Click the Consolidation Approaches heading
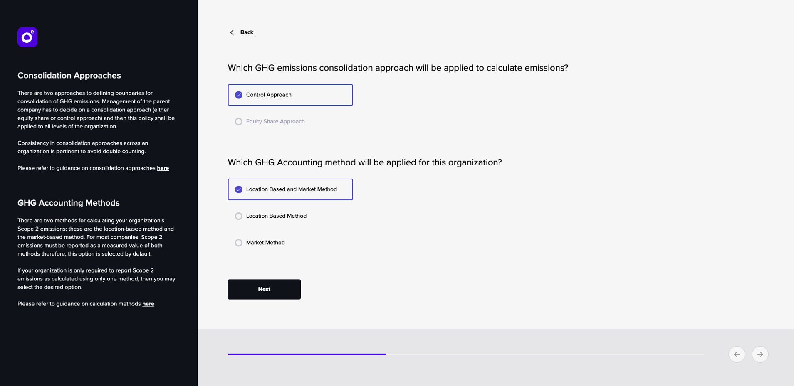Screen dimensions: 794x386 tap(69, 76)
